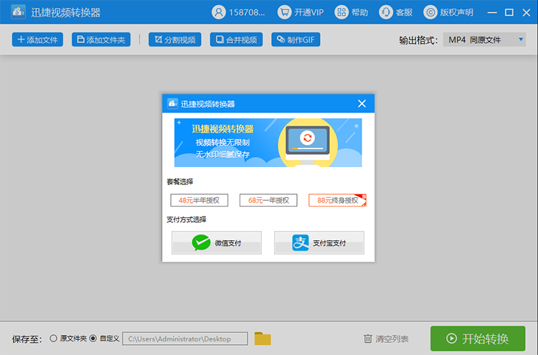Choose the 88元终身授权 plan

337,200
